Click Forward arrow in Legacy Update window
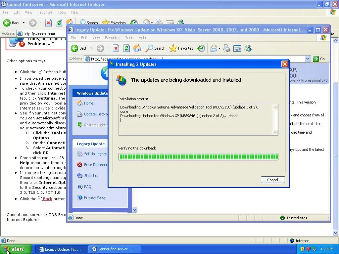Image resolution: width=339 pixels, height=254 pixels. (x=100, y=48)
